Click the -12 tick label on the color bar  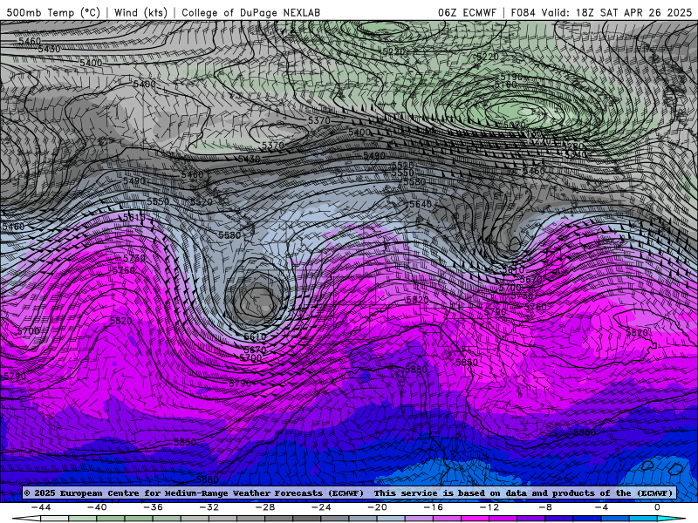[489, 507]
